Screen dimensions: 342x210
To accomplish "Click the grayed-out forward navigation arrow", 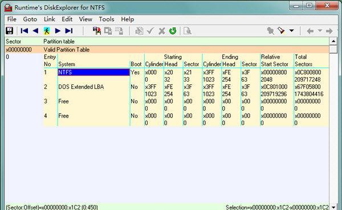I will (x=329, y=31).
